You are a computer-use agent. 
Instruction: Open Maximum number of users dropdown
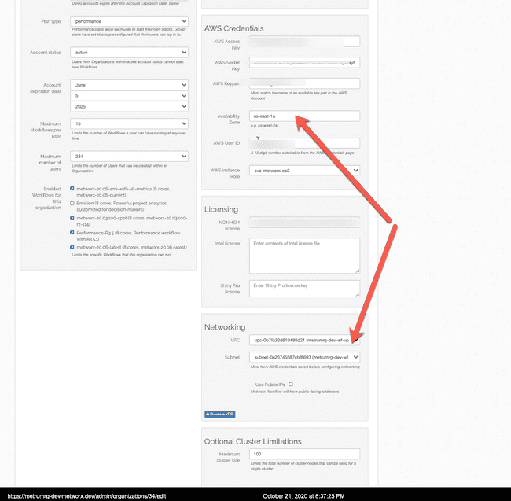coord(129,157)
